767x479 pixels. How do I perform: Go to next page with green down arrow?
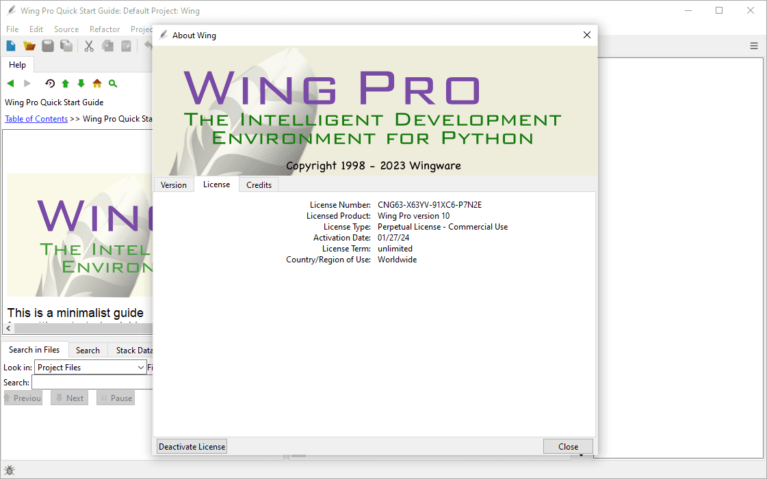coord(81,83)
